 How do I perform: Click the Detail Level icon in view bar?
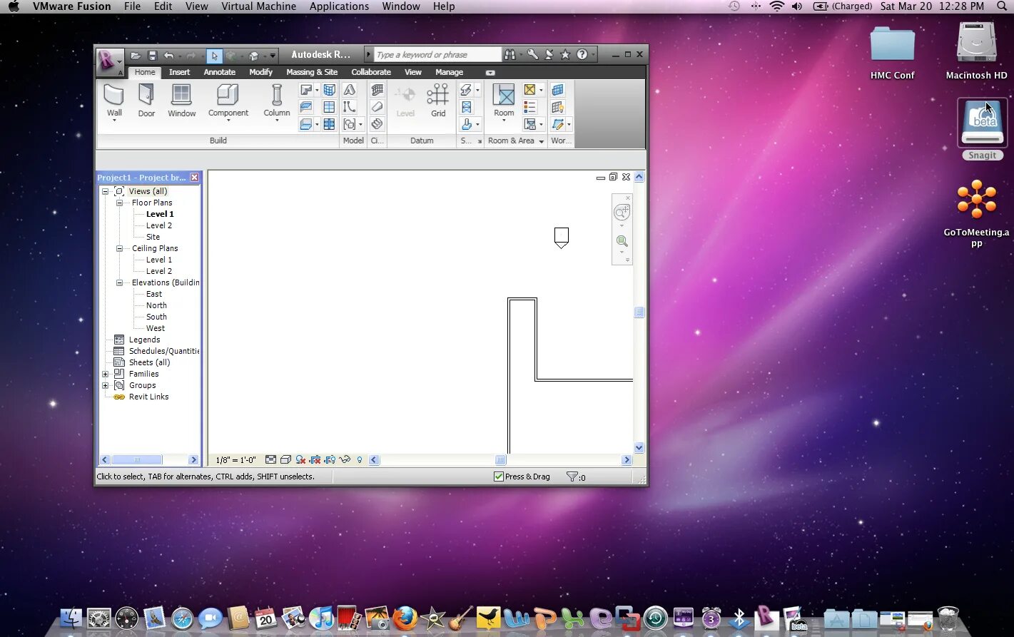[x=270, y=460]
